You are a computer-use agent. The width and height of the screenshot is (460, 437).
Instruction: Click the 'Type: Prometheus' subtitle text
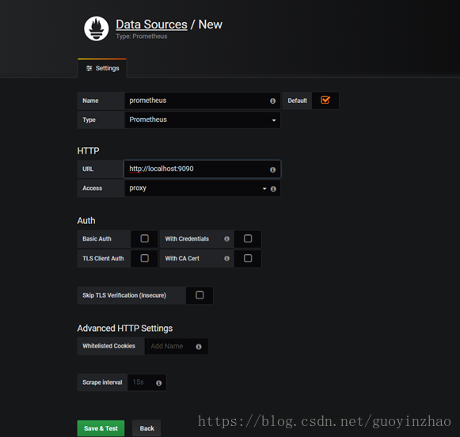point(142,36)
